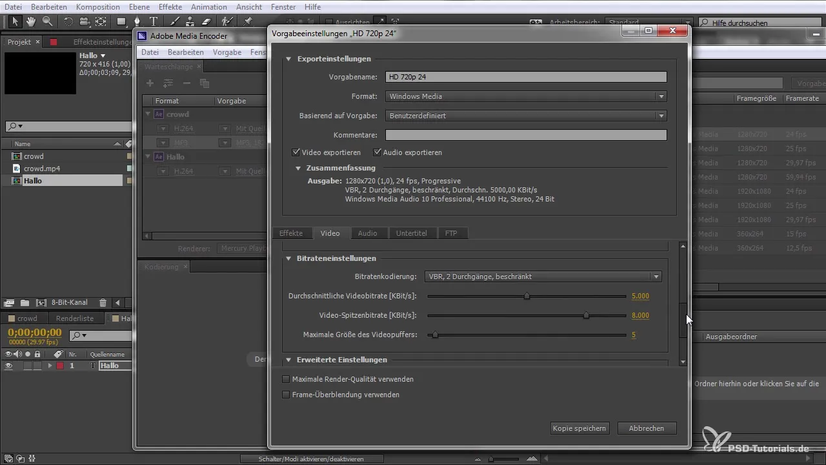Viewport: 826px width, 465px height.
Task: Switch to the Untertitel tab
Action: [412, 233]
